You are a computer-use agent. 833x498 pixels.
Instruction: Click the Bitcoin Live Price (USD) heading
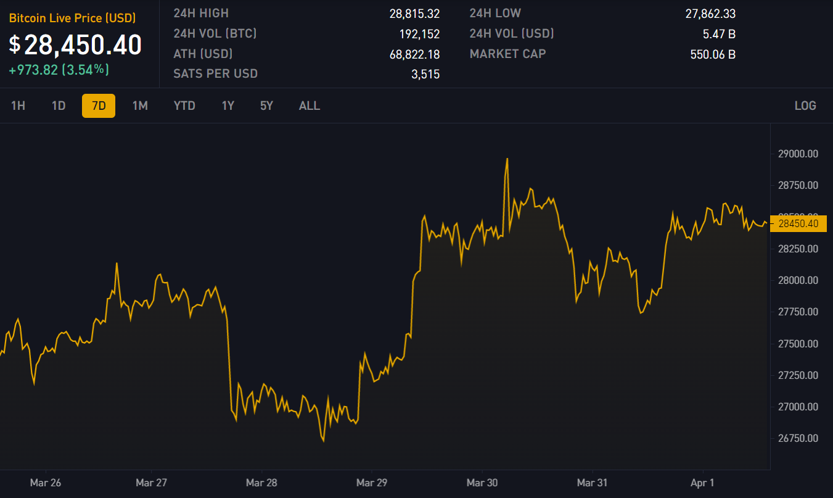(72, 19)
